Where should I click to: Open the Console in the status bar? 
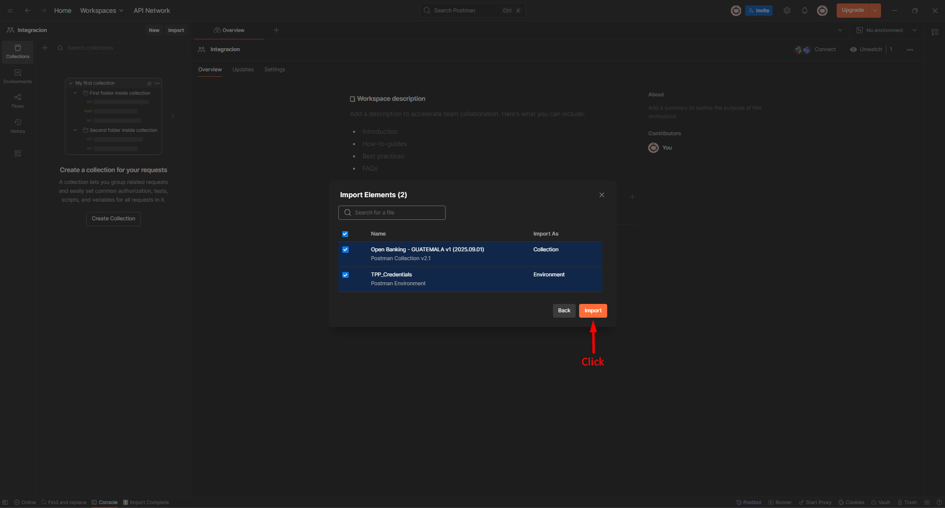coord(104,502)
